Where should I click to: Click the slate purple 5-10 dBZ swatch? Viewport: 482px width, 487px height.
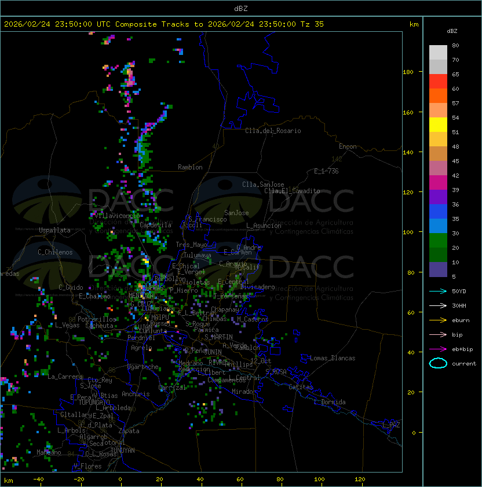click(x=438, y=270)
